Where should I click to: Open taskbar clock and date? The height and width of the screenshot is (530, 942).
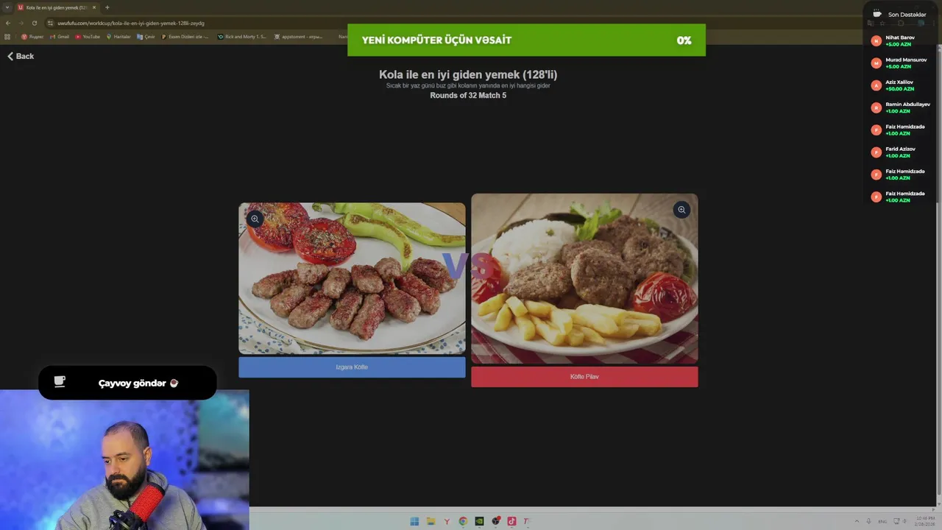(x=924, y=521)
